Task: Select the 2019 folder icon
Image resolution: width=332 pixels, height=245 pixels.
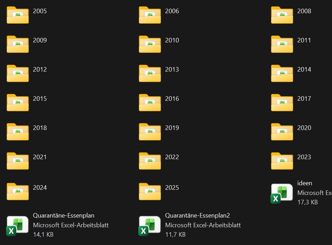Action: (x=150, y=132)
